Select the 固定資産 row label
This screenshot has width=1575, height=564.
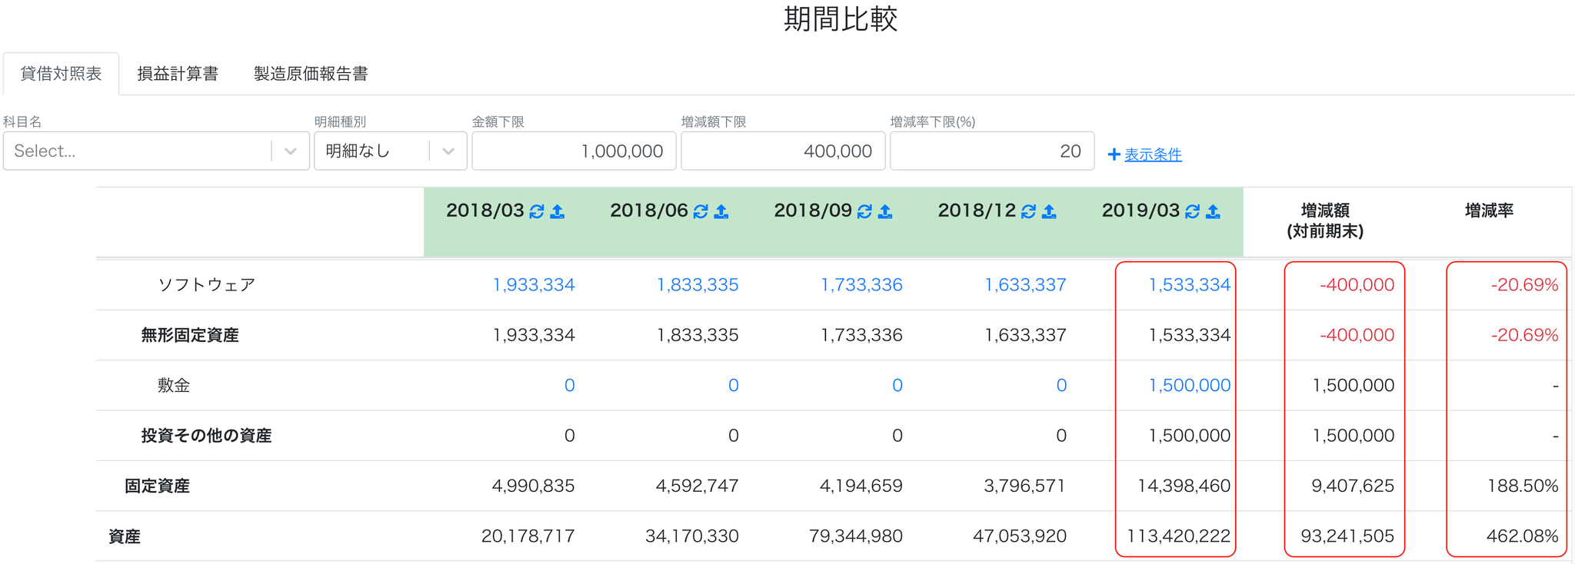[x=157, y=486]
